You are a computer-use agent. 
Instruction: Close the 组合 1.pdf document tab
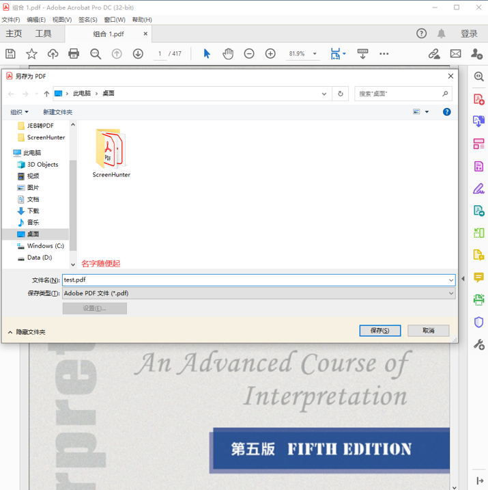coord(145,33)
